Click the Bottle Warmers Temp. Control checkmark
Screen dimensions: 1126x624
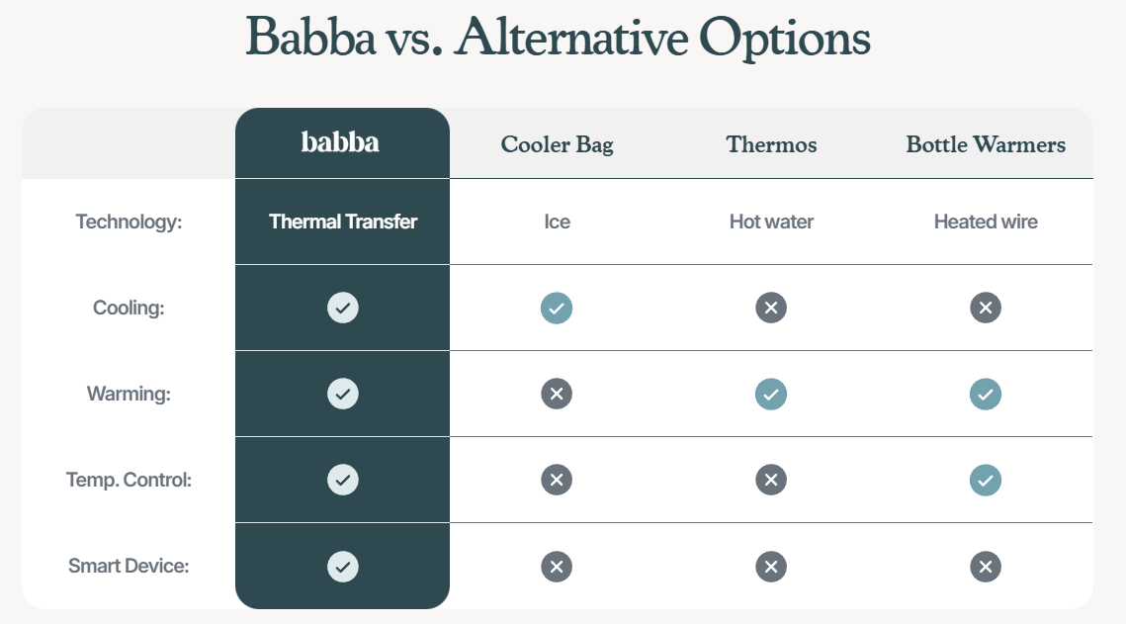(986, 480)
